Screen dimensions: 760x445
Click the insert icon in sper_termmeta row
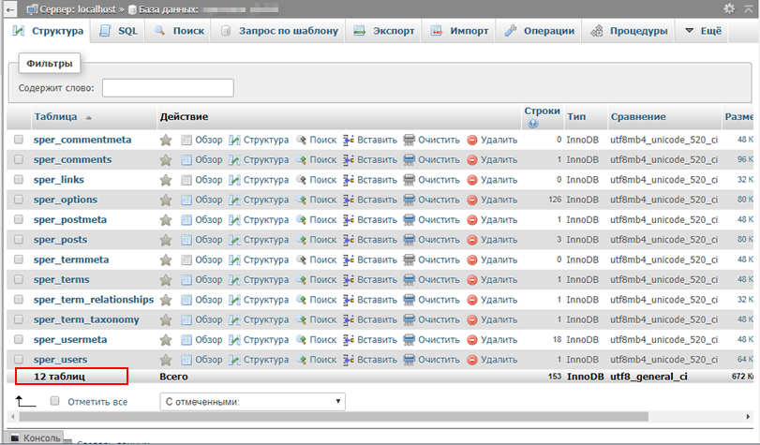(x=349, y=260)
